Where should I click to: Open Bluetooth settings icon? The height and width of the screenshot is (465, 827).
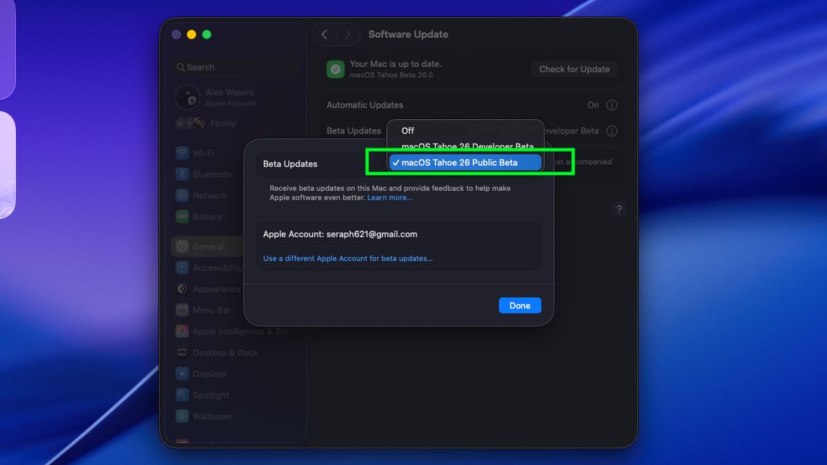182,174
